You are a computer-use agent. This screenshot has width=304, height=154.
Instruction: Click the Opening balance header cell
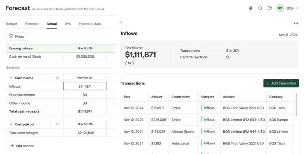coord(35,48)
